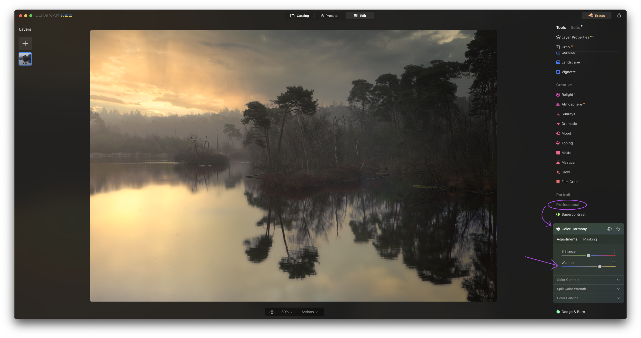641x338 pixels.
Task: Open the Catalog view
Action: coord(299,16)
